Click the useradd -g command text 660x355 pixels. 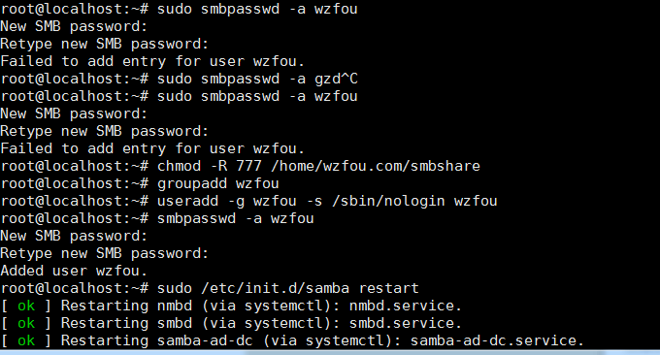(201, 202)
